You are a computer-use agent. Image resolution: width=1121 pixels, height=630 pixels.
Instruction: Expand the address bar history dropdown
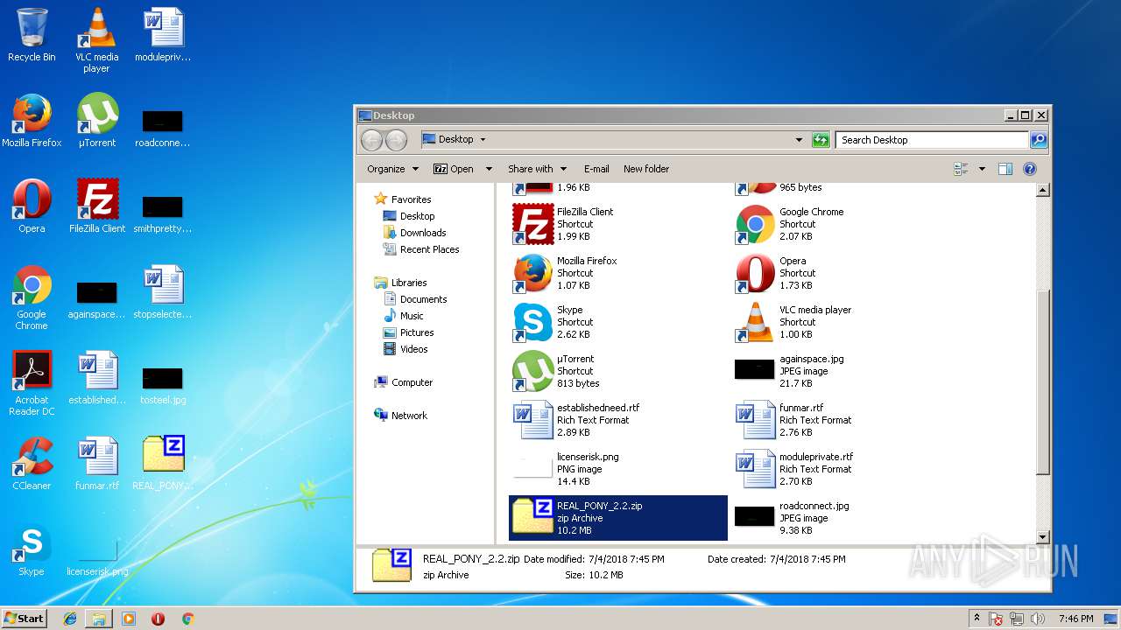[799, 140]
